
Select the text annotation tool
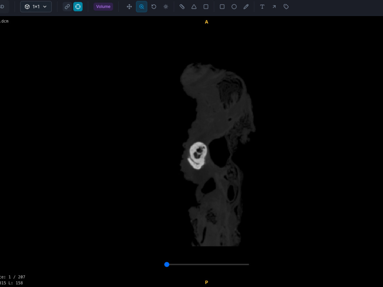click(262, 7)
